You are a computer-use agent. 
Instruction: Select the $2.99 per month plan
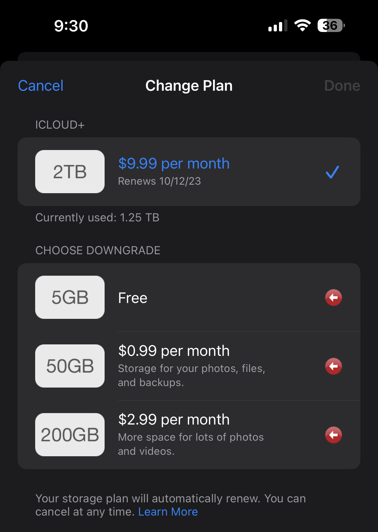(x=174, y=420)
